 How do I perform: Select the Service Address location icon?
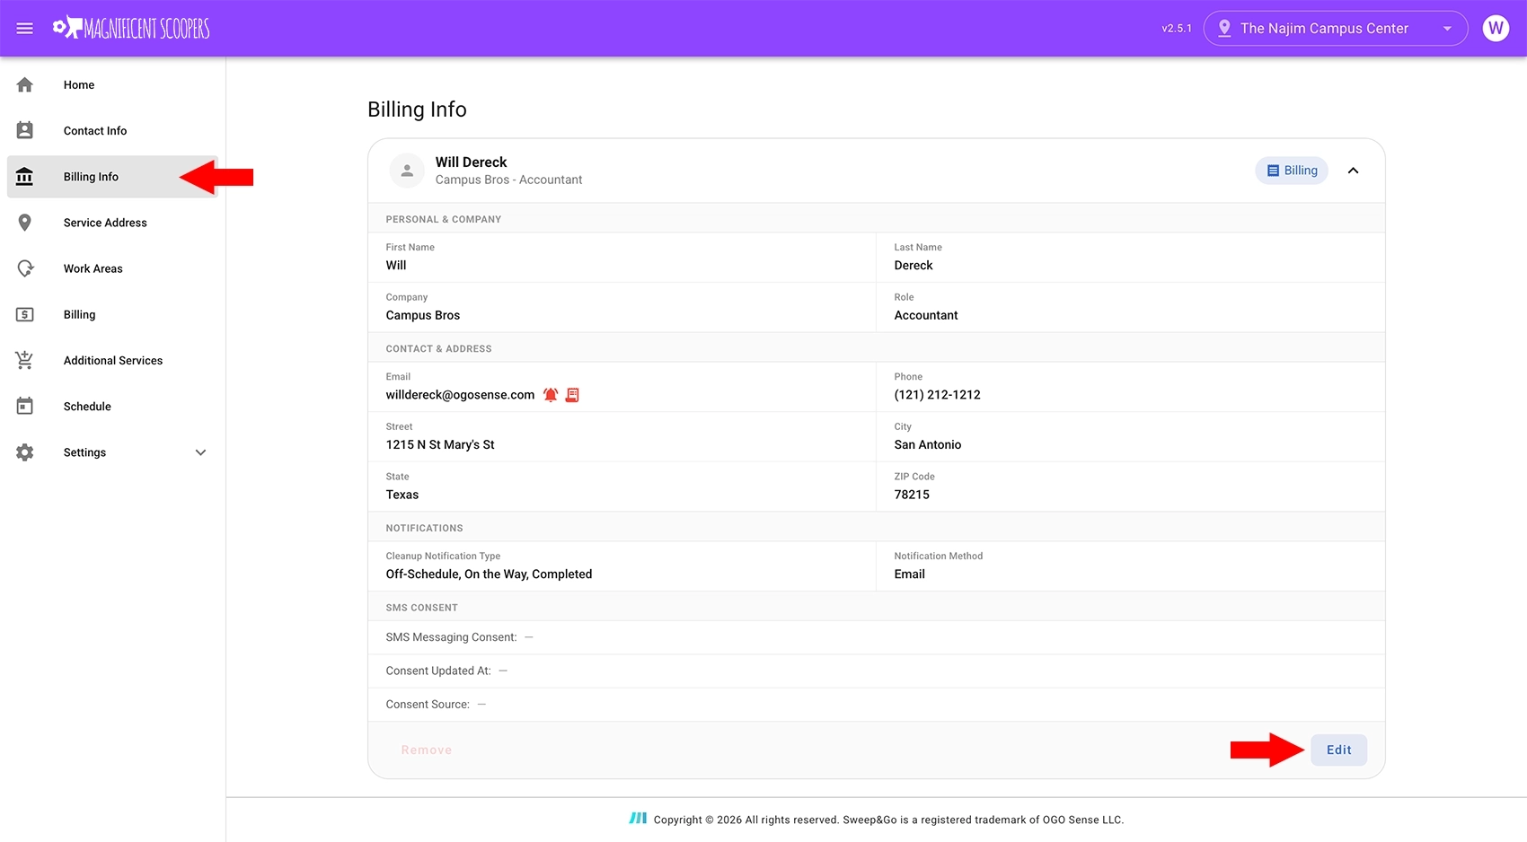tap(24, 222)
